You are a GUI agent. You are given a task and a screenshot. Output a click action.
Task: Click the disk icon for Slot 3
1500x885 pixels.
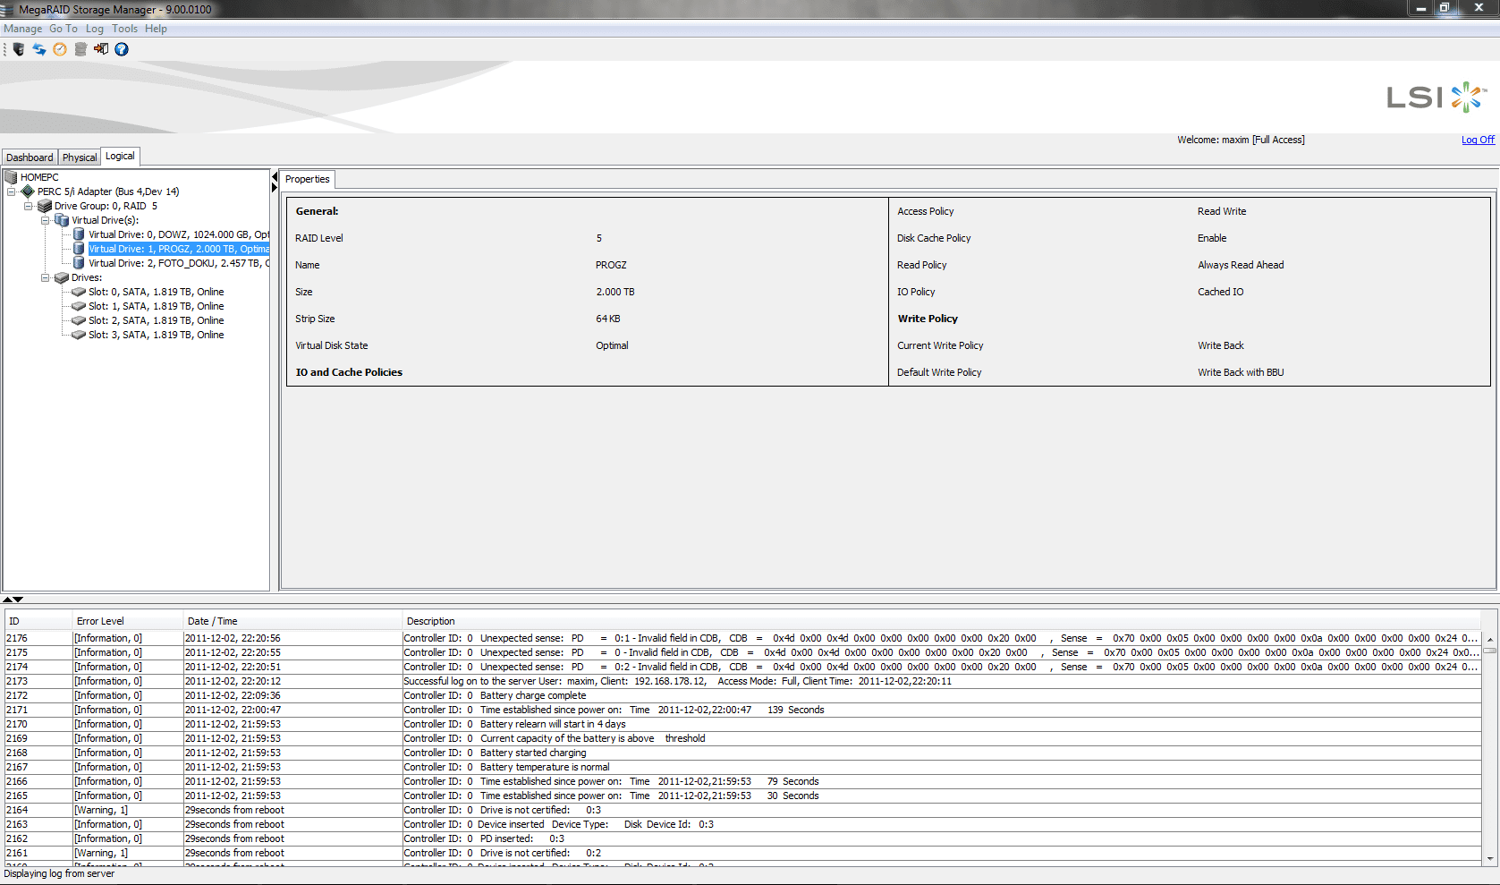click(x=79, y=335)
